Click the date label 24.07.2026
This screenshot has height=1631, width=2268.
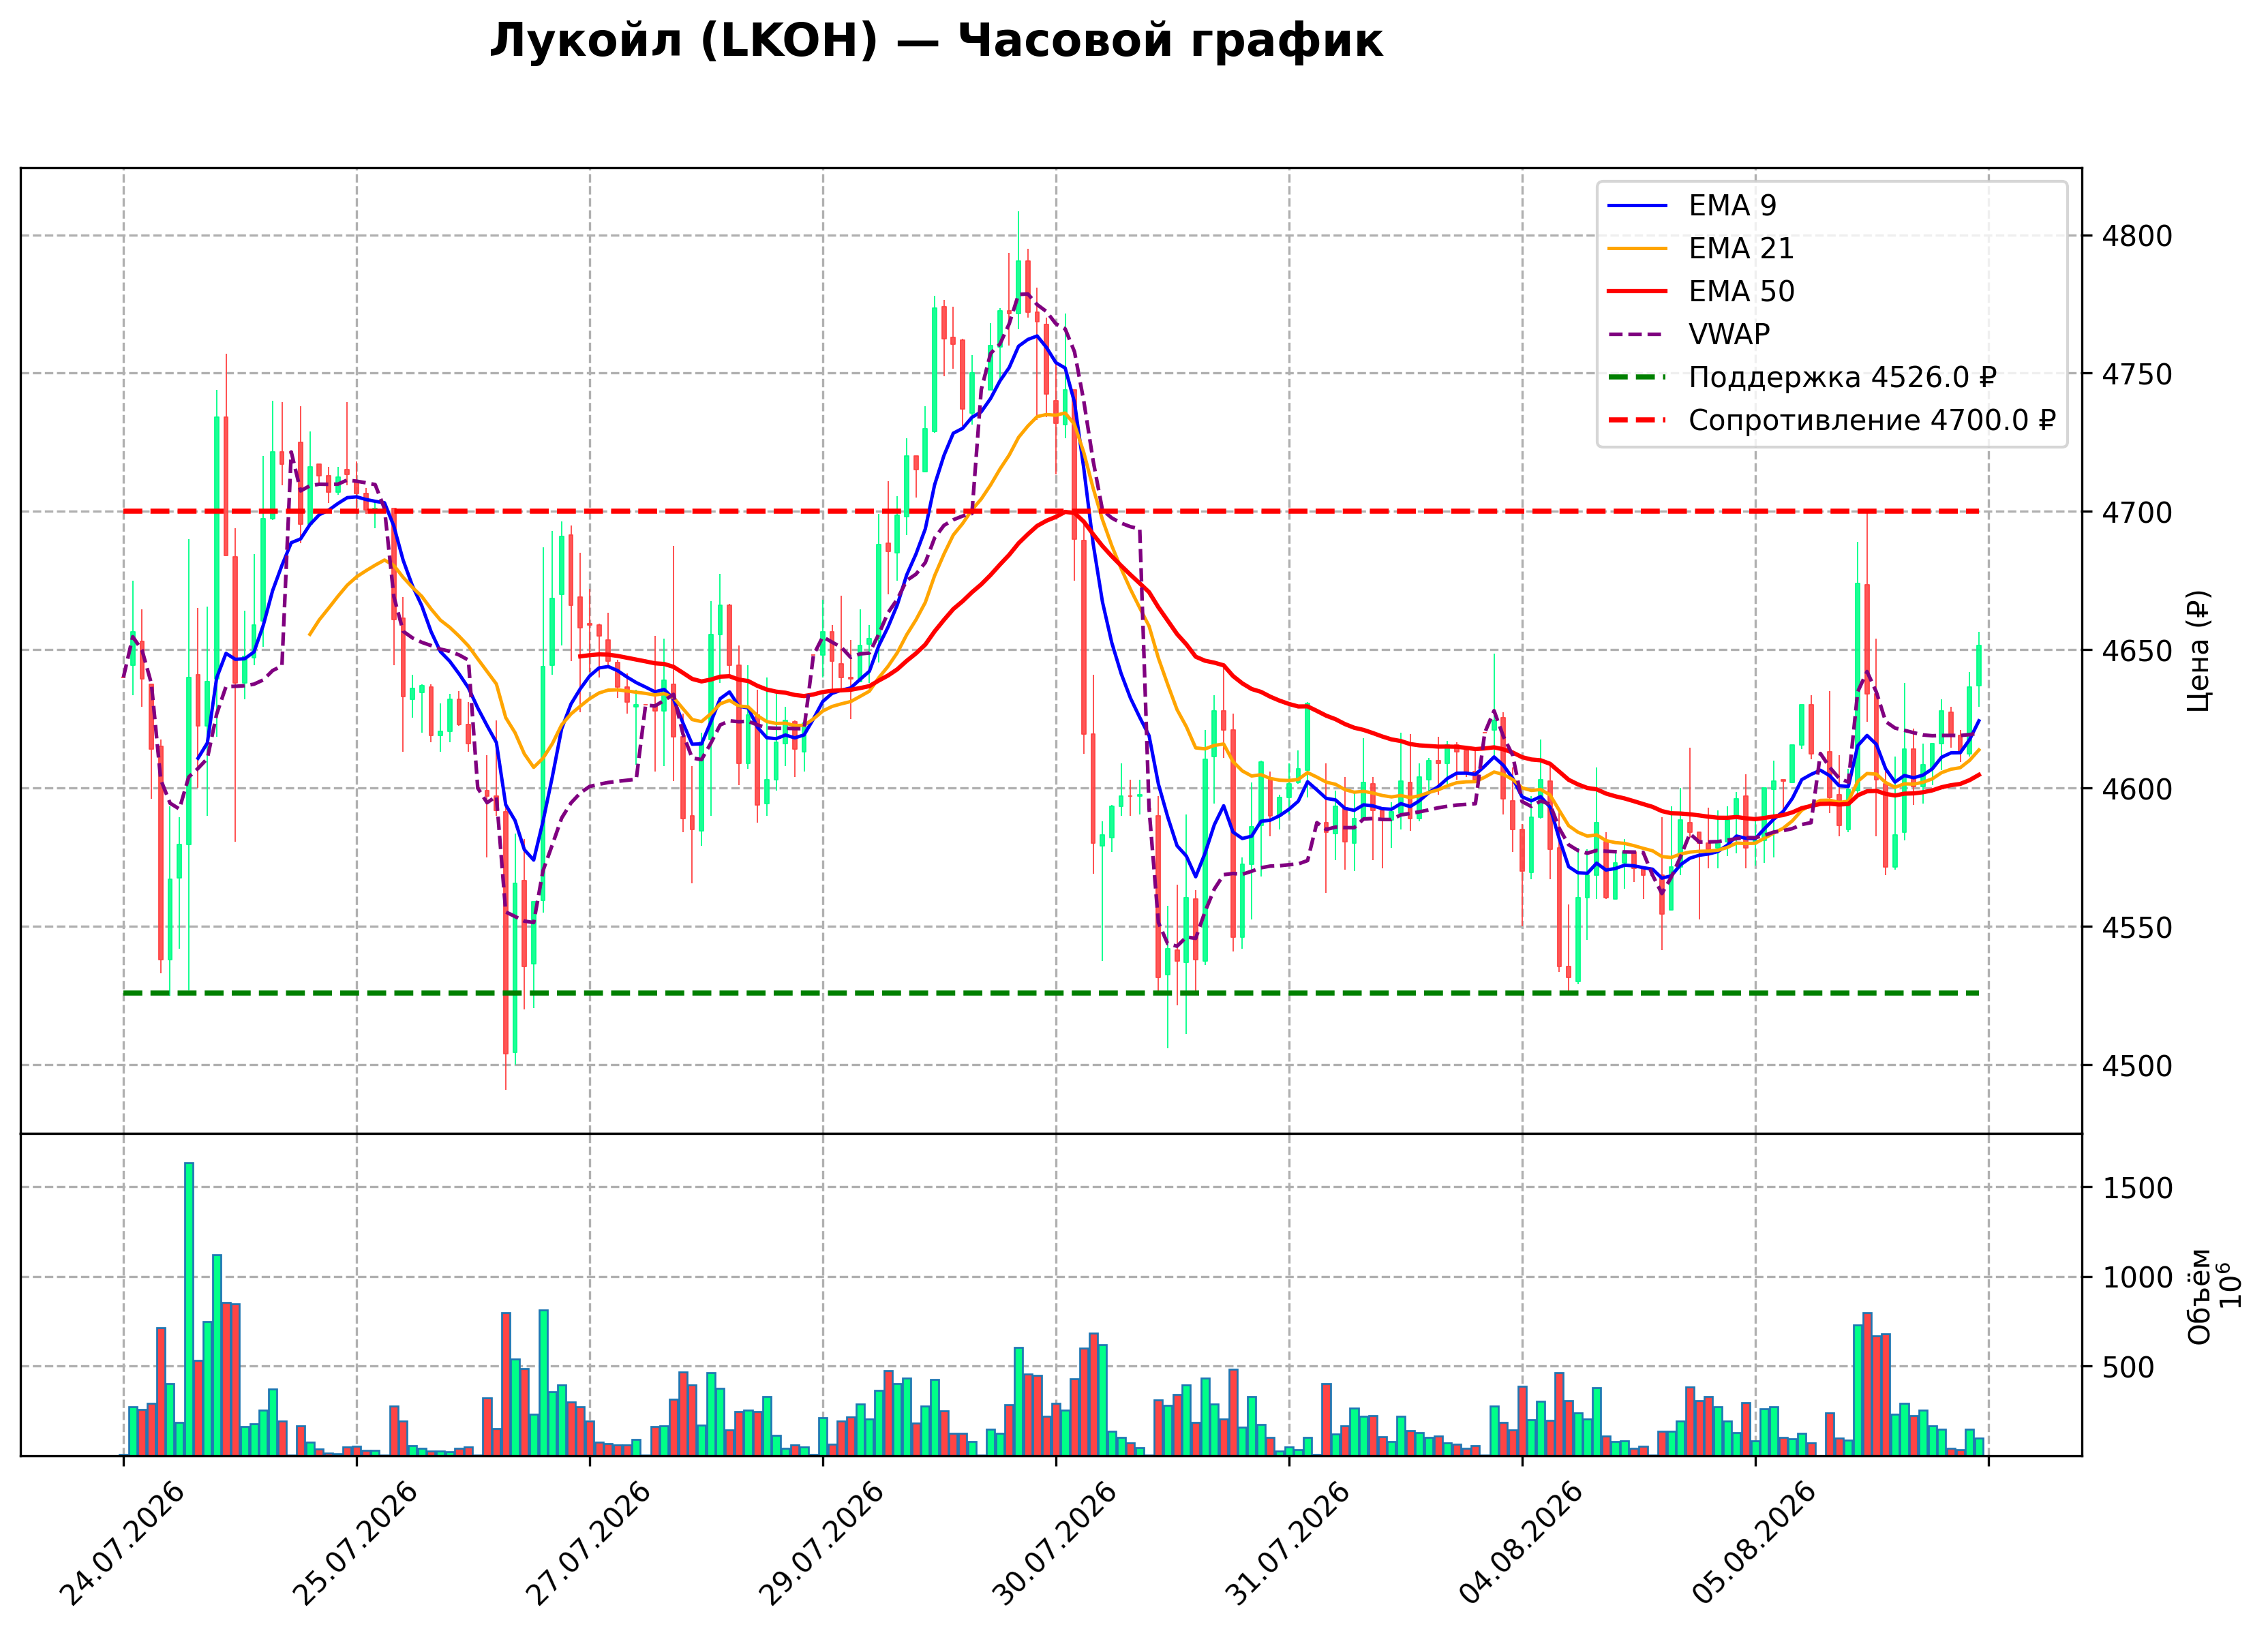click(123, 1543)
